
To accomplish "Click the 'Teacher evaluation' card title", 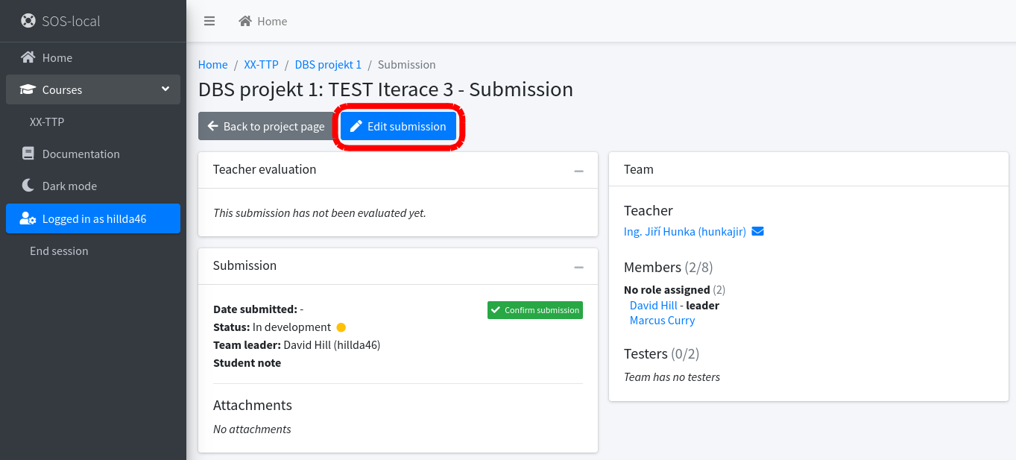I will (265, 169).
